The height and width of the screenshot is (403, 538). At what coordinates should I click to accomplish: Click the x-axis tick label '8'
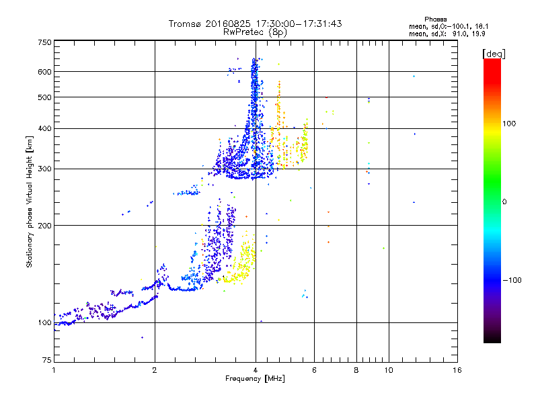[x=356, y=370]
